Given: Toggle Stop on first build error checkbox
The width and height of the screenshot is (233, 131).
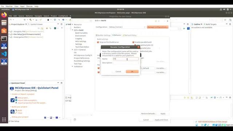Looking at the screenshot, I should coord(98,42).
